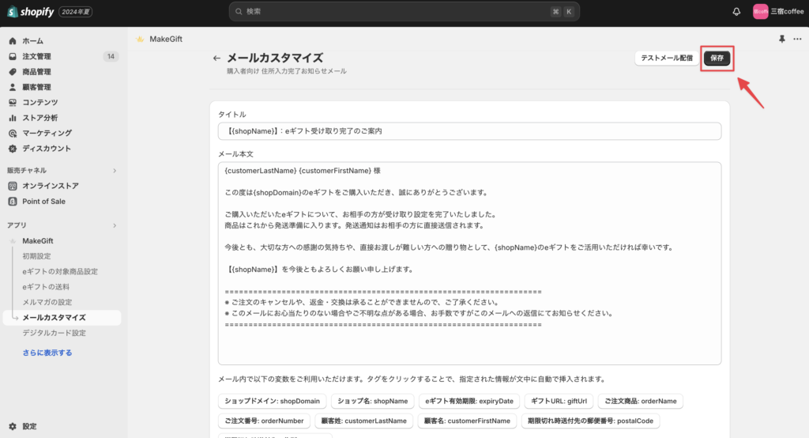This screenshot has width=809, height=438.
Task: Click the 検索 search field
Action: point(404,11)
